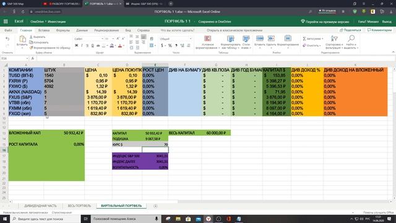Click the Insert cells (Вставить) icon
This screenshot has height=223, width=396.
[x=260, y=38]
